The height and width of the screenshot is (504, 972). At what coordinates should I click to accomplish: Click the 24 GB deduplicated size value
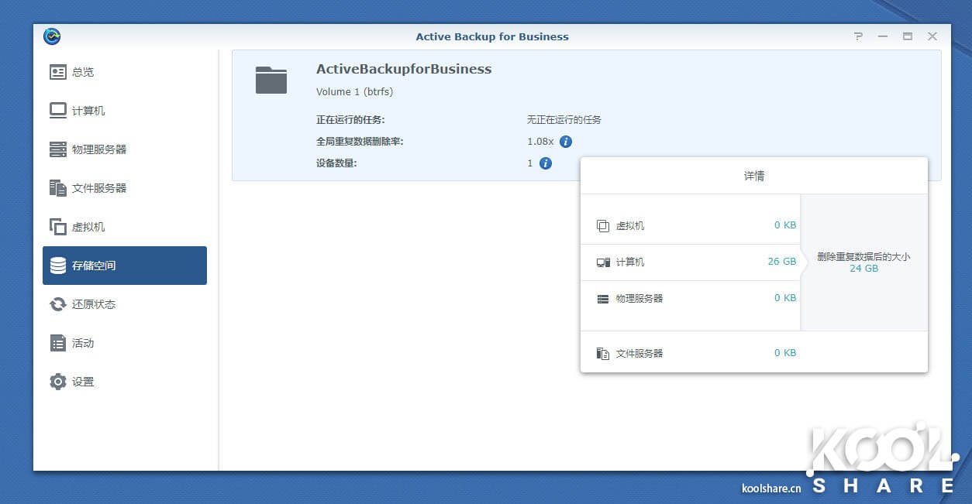pyautogui.click(x=863, y=269)
